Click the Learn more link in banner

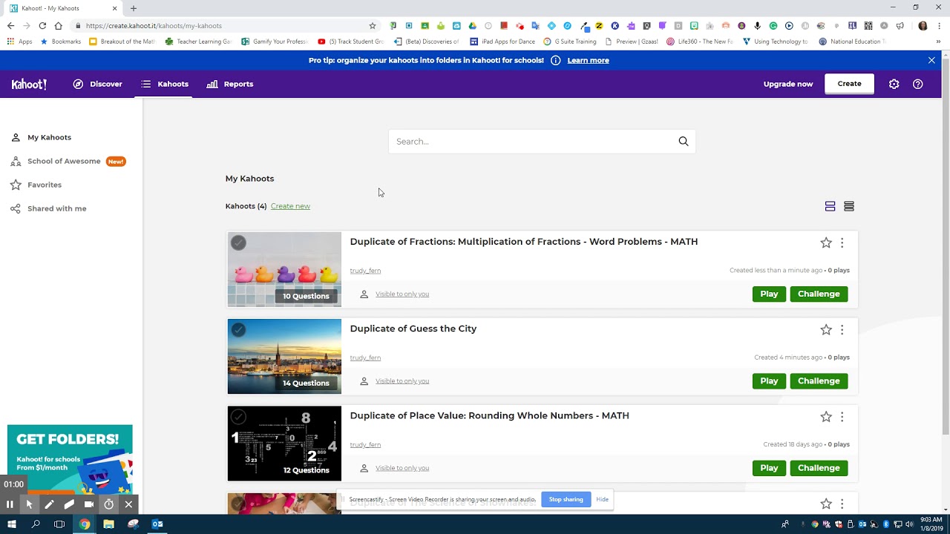click(x=588, y=60)
